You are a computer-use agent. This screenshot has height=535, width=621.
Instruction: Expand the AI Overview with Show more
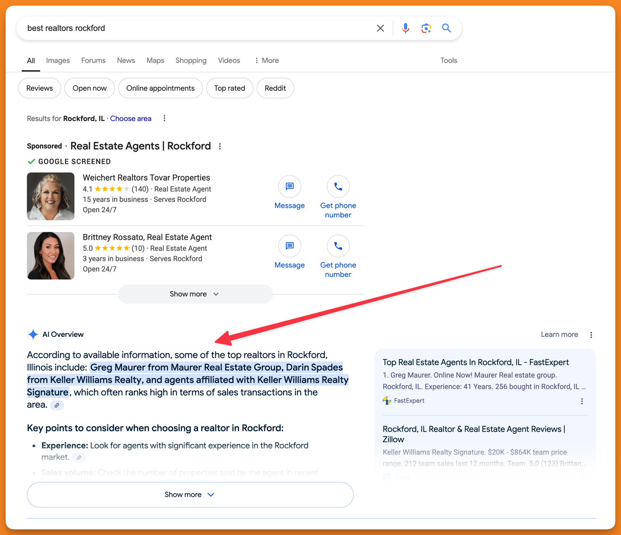coord(190,495)
